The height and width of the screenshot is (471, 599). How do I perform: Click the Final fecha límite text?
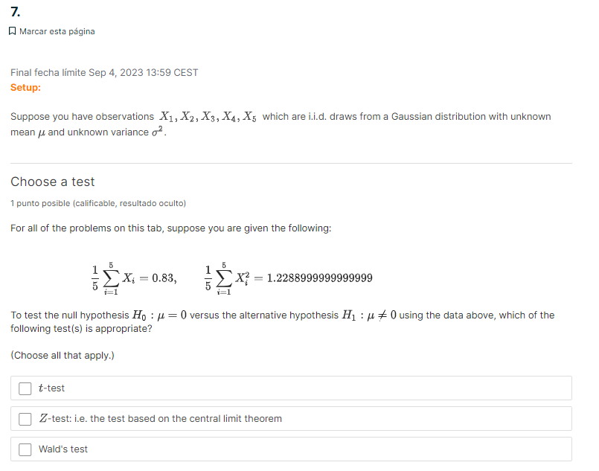(103, 72)
